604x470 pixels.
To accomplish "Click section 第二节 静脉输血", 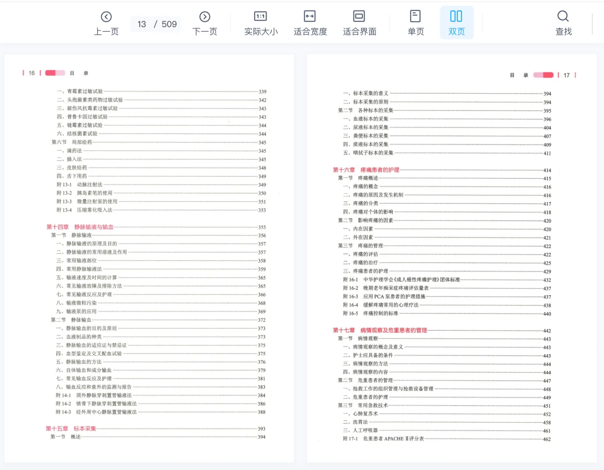I will coord(71,320).
